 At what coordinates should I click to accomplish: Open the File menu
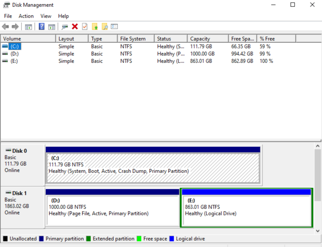pos(8,16)
